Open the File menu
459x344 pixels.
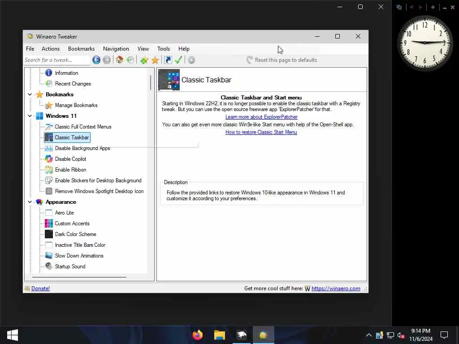tap(30, 49)
